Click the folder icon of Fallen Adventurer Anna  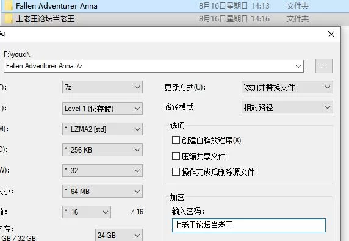click(x=9, y=5)
